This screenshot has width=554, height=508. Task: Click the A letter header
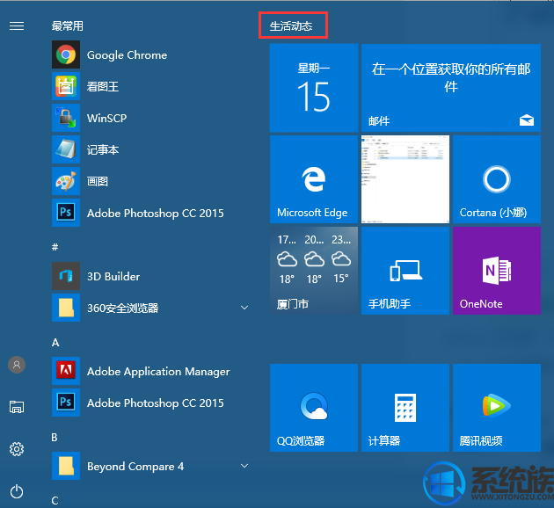coord(55,342)
